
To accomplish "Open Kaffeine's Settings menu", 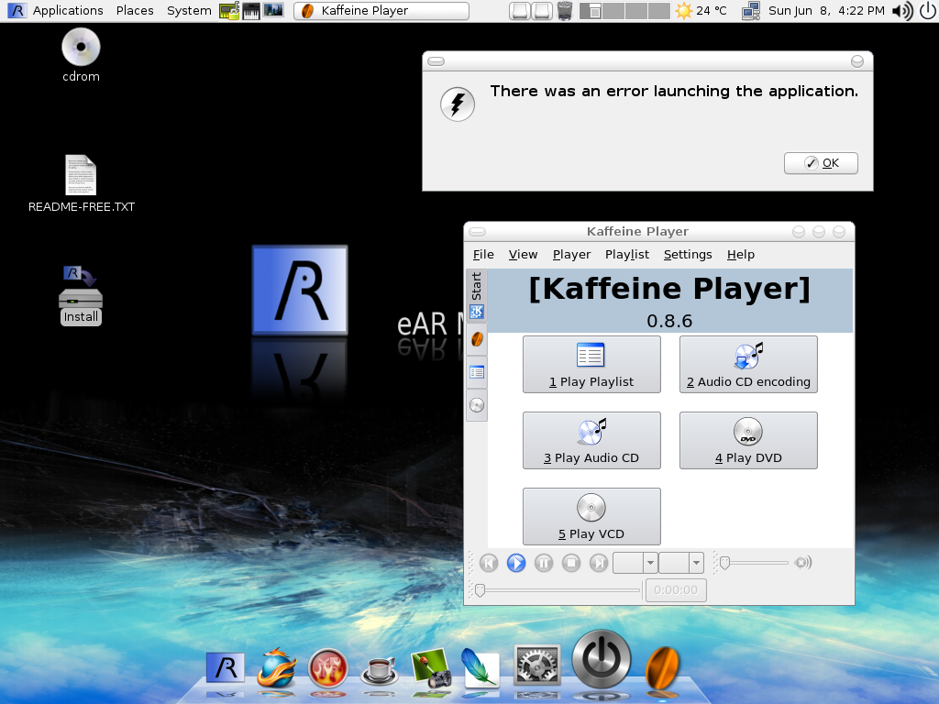I will [688, 255].
